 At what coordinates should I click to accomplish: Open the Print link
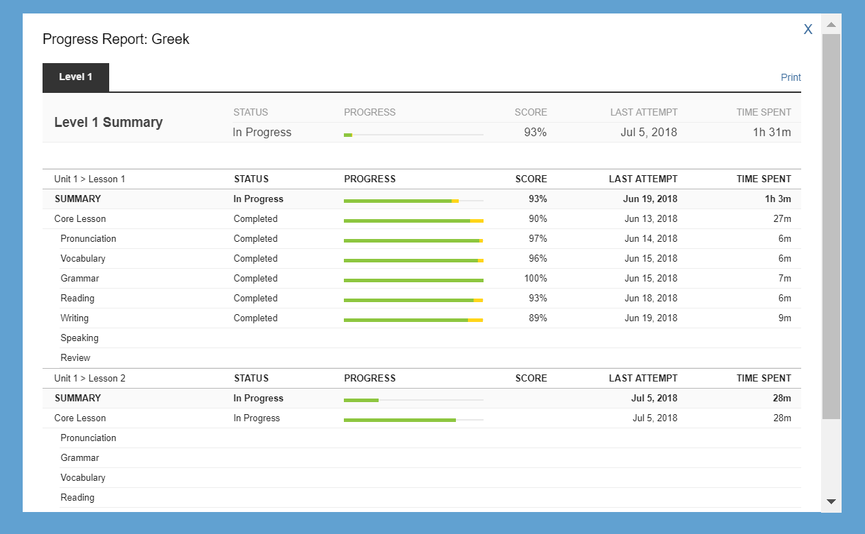(x=791, y=77)
